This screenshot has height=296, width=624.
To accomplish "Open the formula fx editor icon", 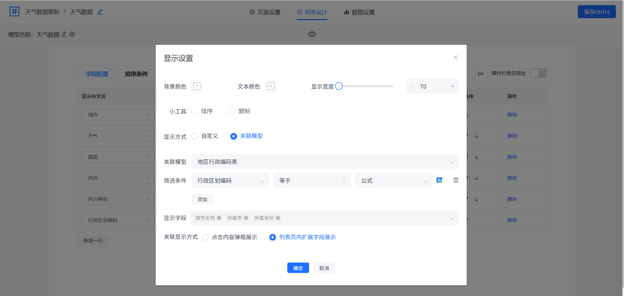I will (439, 180).
